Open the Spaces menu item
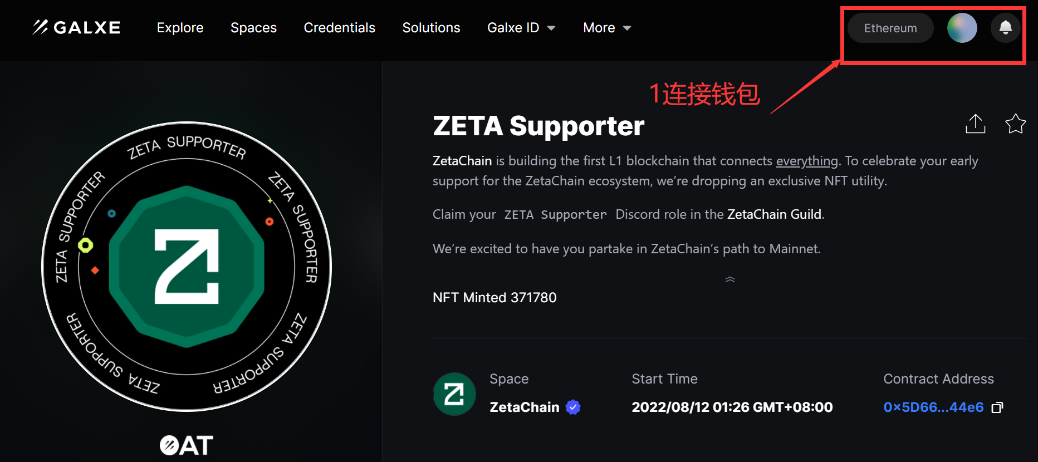Image resolution: width=1038 pixels, height=462 pixels. pos(253,28)
